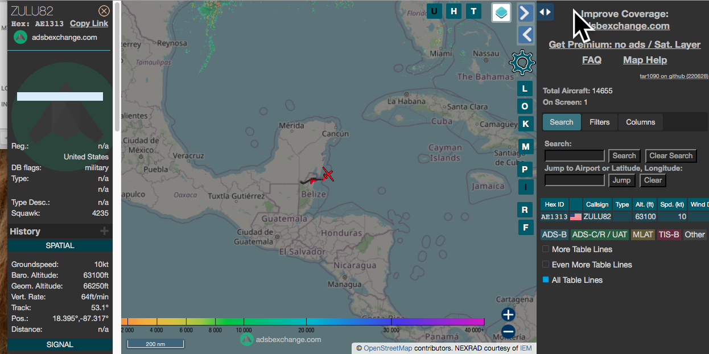Click the Clear Search button
Image resolution: width=709 pixels, height=354 pixels.
point(671,156)
